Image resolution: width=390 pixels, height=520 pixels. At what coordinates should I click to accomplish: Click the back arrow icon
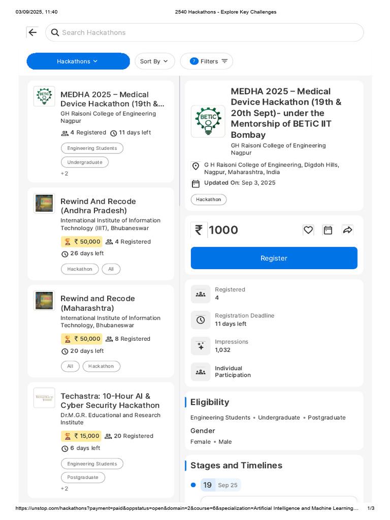click(x=32, y=32)
